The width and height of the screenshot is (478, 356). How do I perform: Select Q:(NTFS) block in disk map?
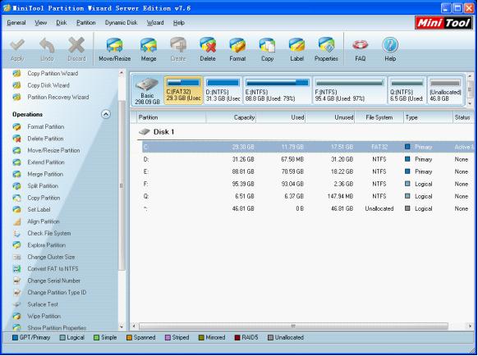[407, 91]
